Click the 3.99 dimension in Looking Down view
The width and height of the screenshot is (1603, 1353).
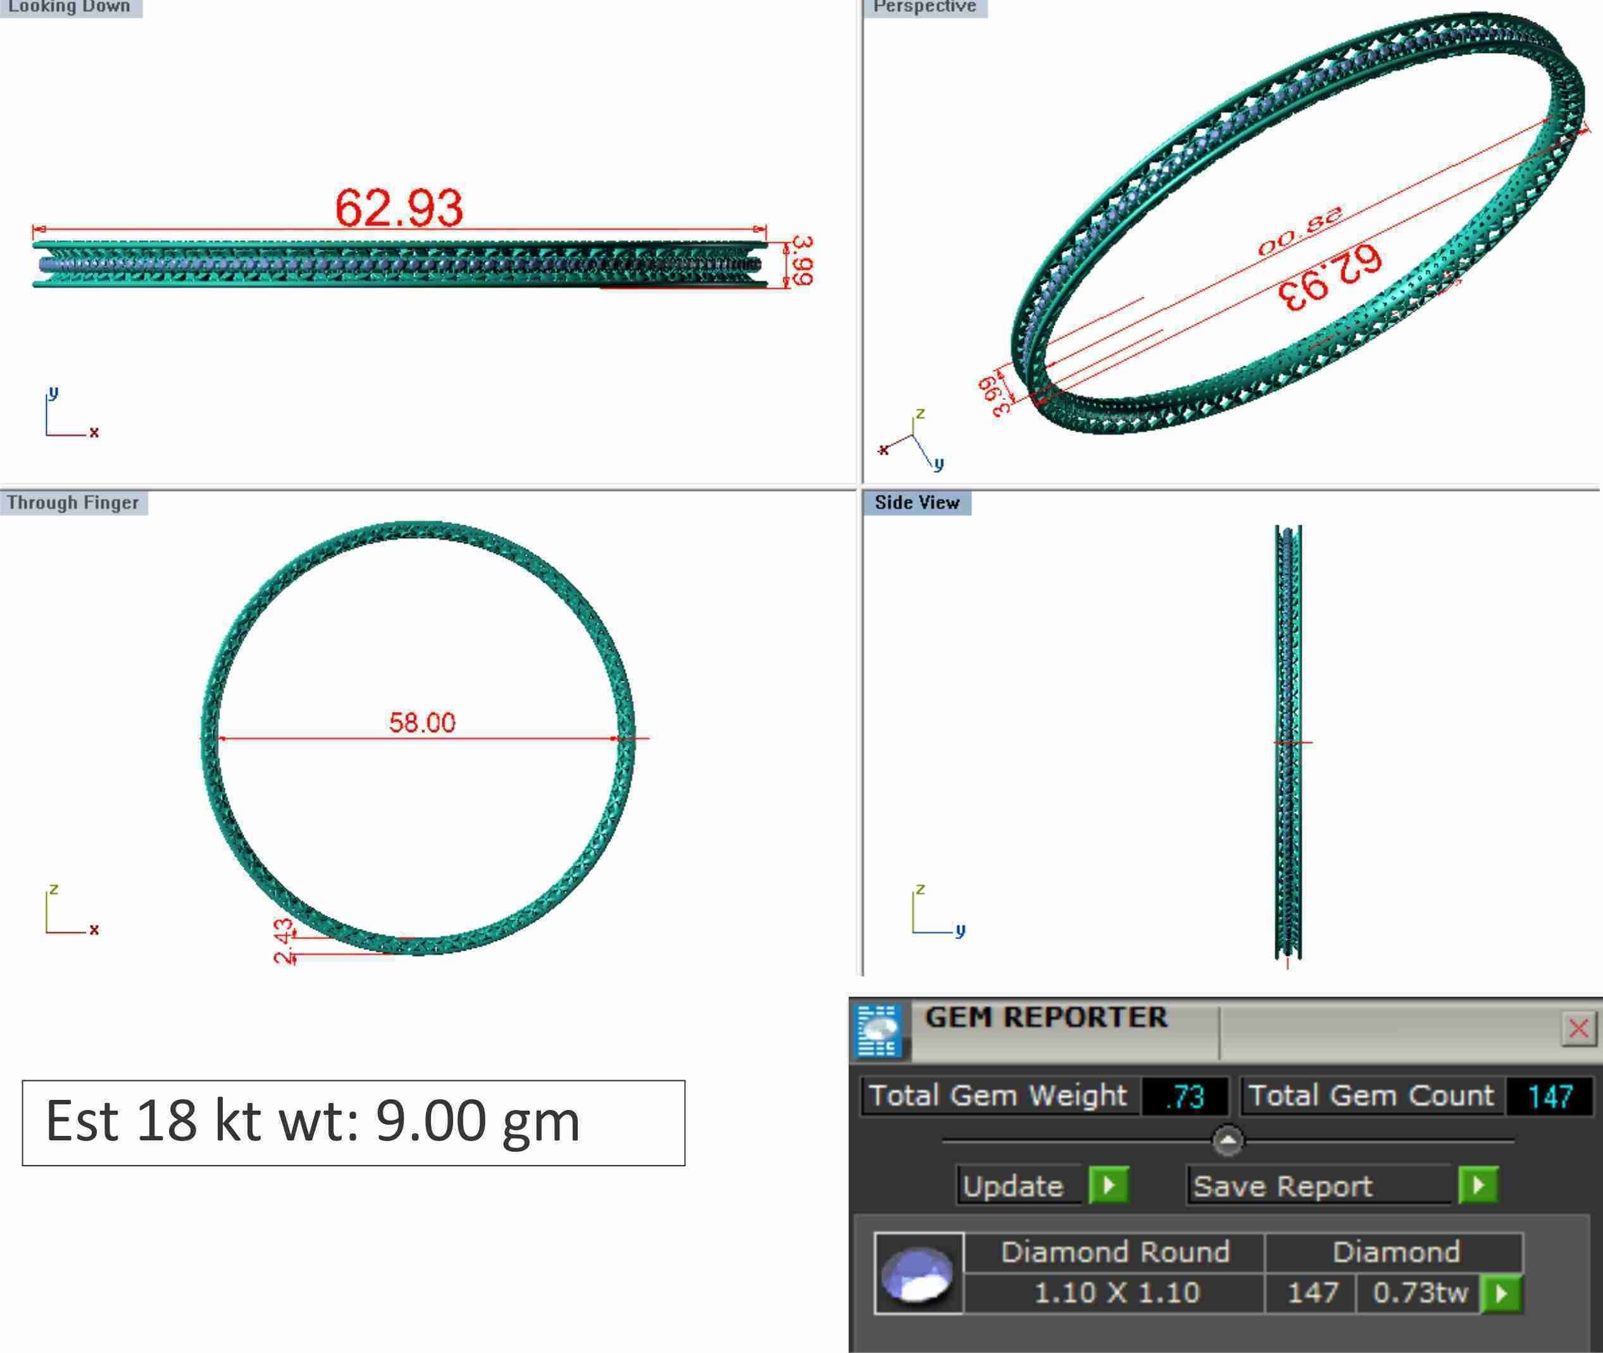tap(801, 261)
